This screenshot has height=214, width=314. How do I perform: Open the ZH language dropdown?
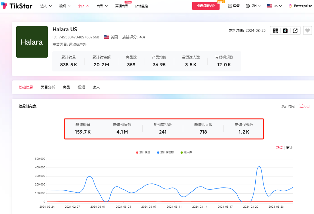253,6
